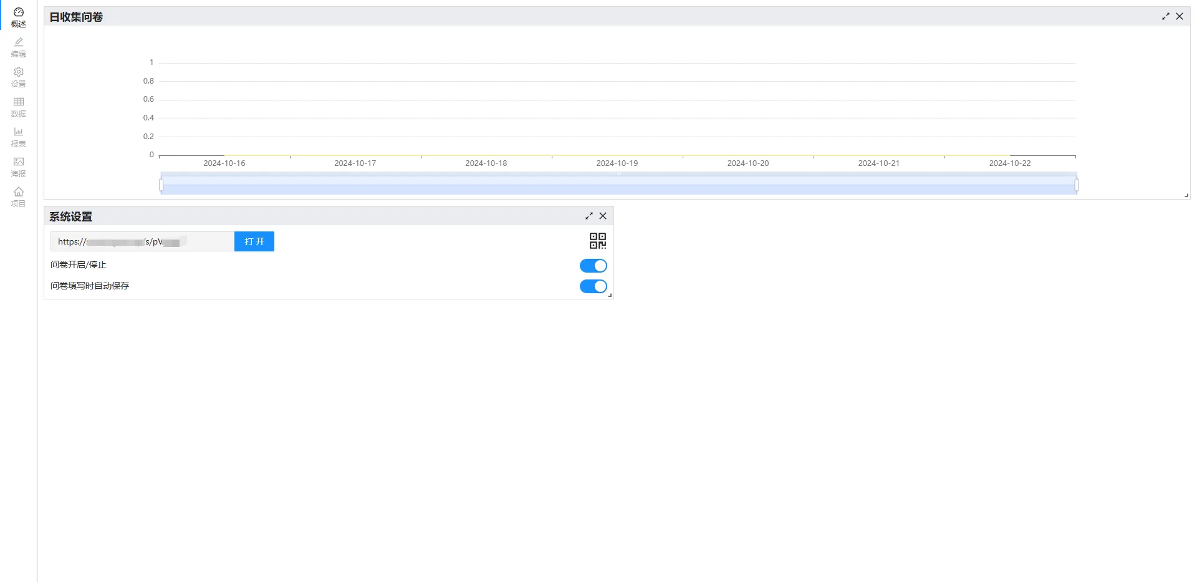Toggle 问卷开启/停止 switch
The image size is (1197, 582).
coord(594,266)
